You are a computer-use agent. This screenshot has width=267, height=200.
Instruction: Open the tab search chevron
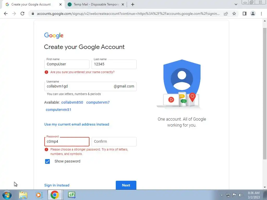coord(236,4)
